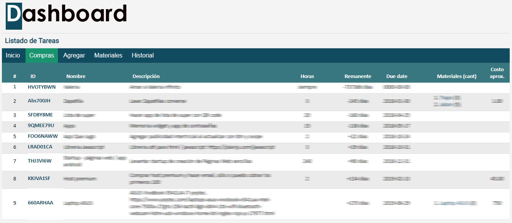Click the Descripción column header

(x=146, y=76)
